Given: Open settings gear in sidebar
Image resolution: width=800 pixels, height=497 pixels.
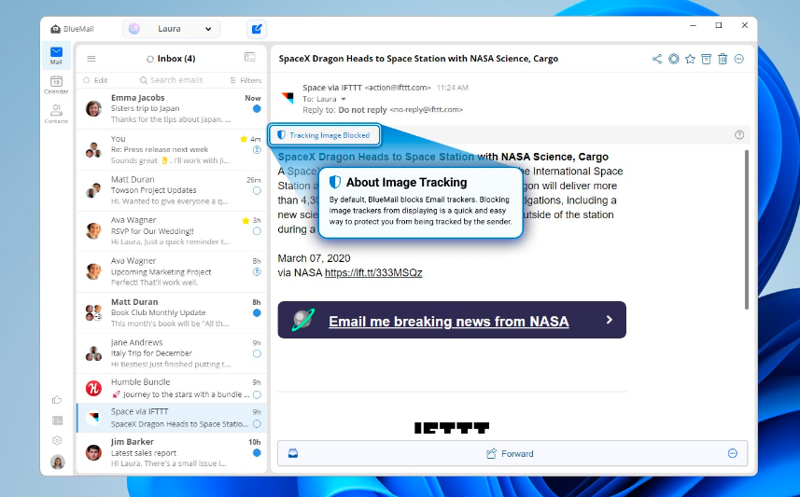Looking at the screenshot, I should [x=57, y=440].
